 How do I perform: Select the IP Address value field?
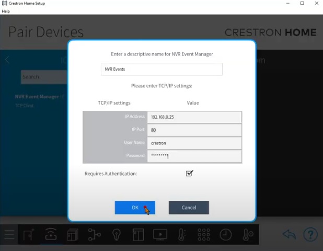coord(194,117)
